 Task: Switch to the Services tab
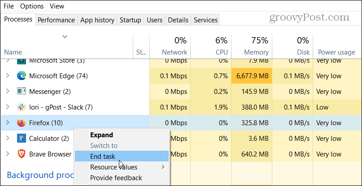pos(205,20)
